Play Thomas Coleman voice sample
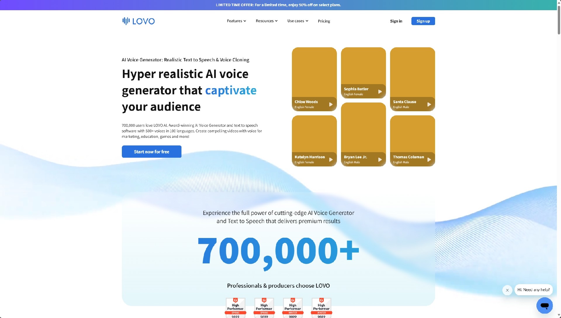Image resolution: width=561 pixels, height=318 pixels. (x=429, y=160)
